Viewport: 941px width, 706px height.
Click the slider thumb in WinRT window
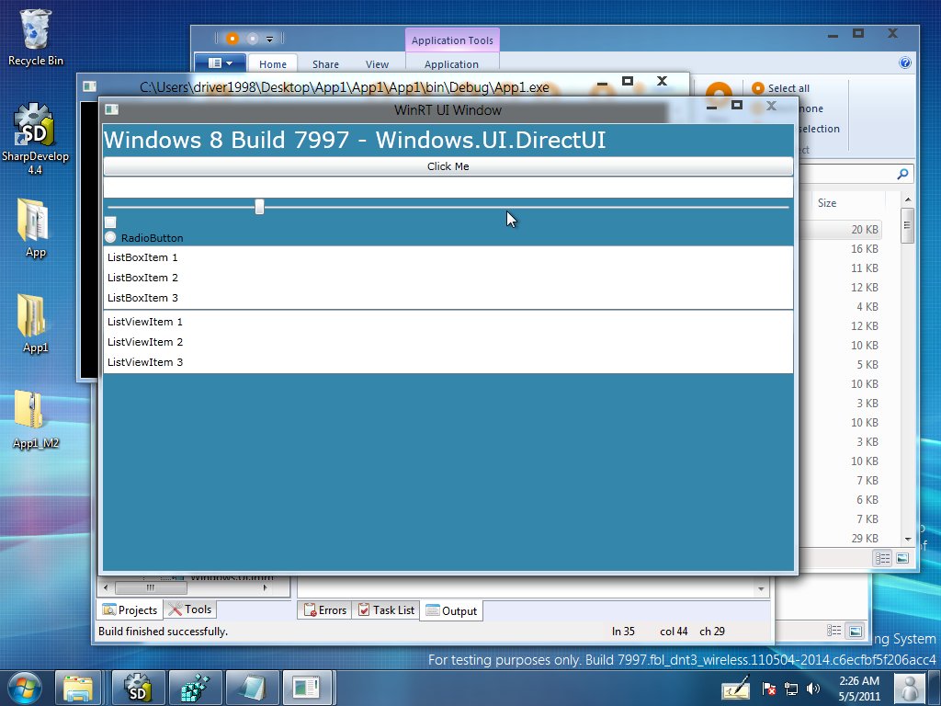259,207
